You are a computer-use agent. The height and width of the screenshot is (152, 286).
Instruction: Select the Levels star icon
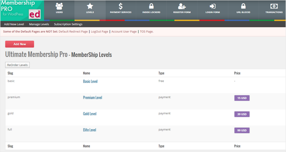(x=90, y=6)
